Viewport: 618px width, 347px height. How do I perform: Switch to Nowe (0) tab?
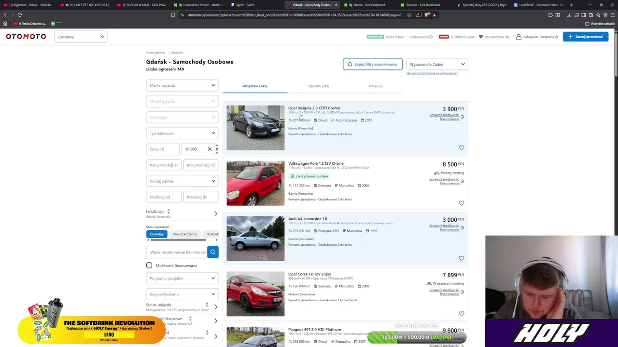[376, 86]
